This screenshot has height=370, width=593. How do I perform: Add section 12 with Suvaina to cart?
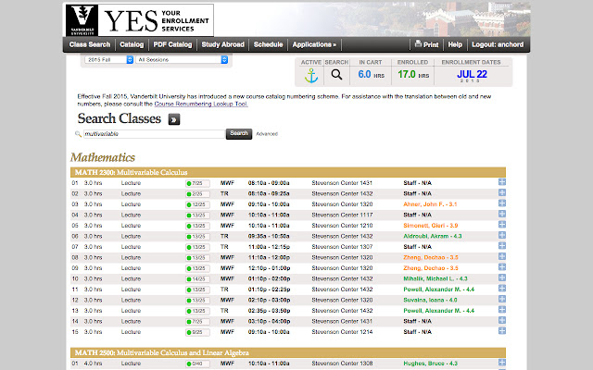point(502,299)
